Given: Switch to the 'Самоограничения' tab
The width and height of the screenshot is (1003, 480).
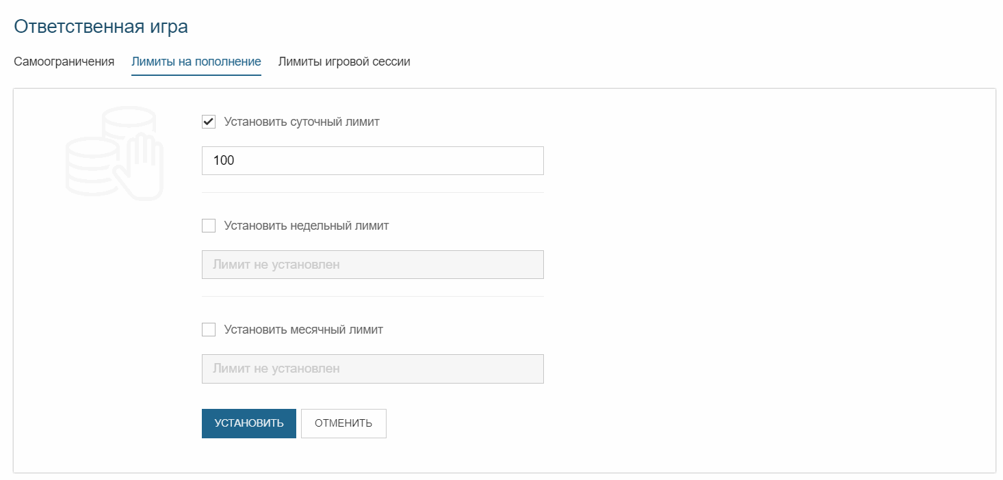Looking at the screenshot, I should 64,62.
